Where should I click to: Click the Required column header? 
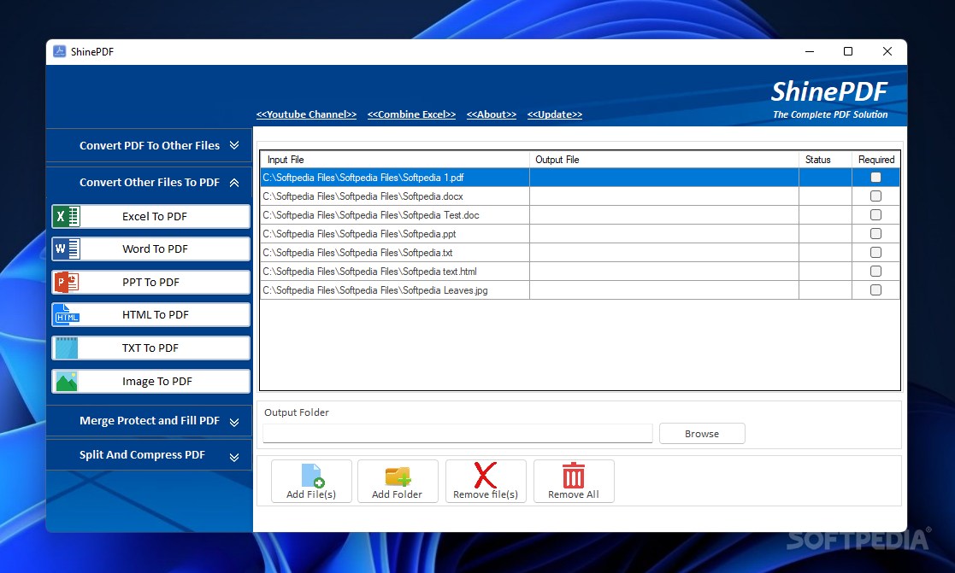(875, 160)
